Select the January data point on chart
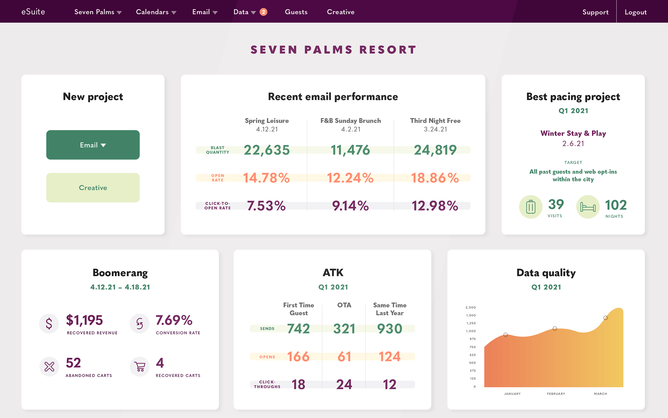This screenshot has height=418, width=668. pyautogui.click(x=506, y=335)
